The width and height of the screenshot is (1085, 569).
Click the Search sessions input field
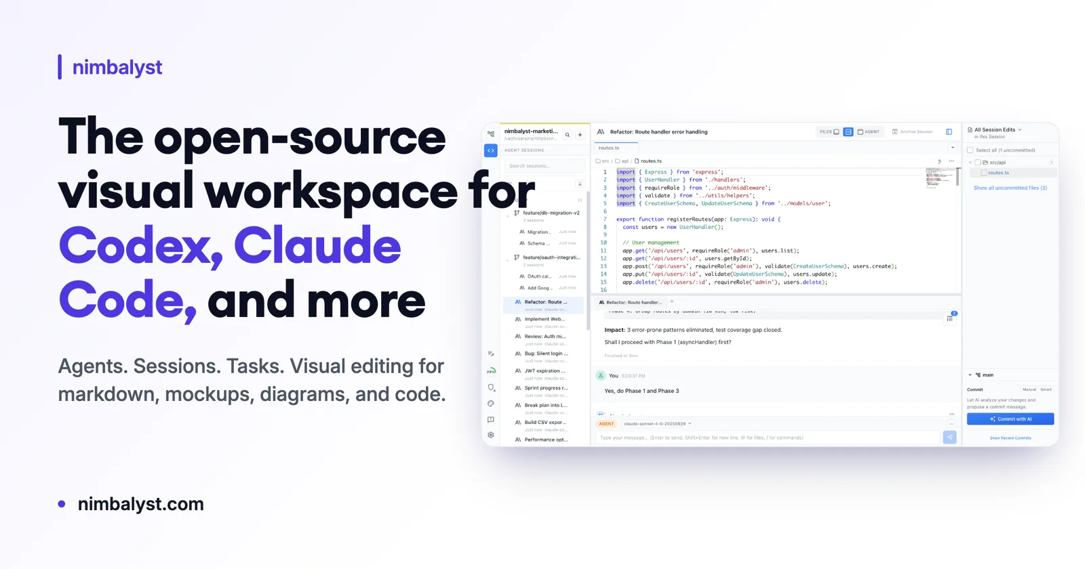tap(545, 166)
